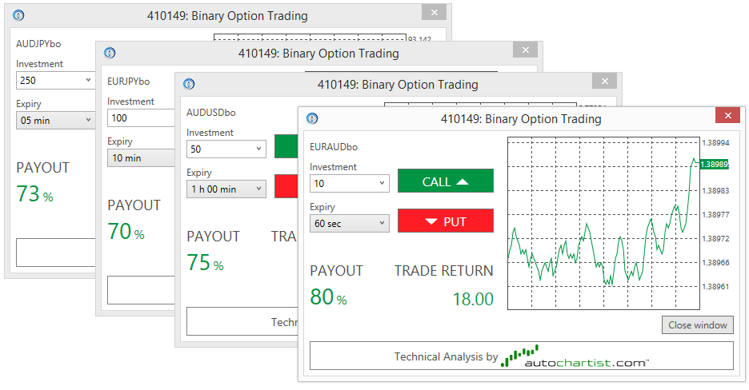Screen dimensions: 749x390
Task: Open the Technical Analysis by autochartist.com banner
Action: click(x=521, y=356)
